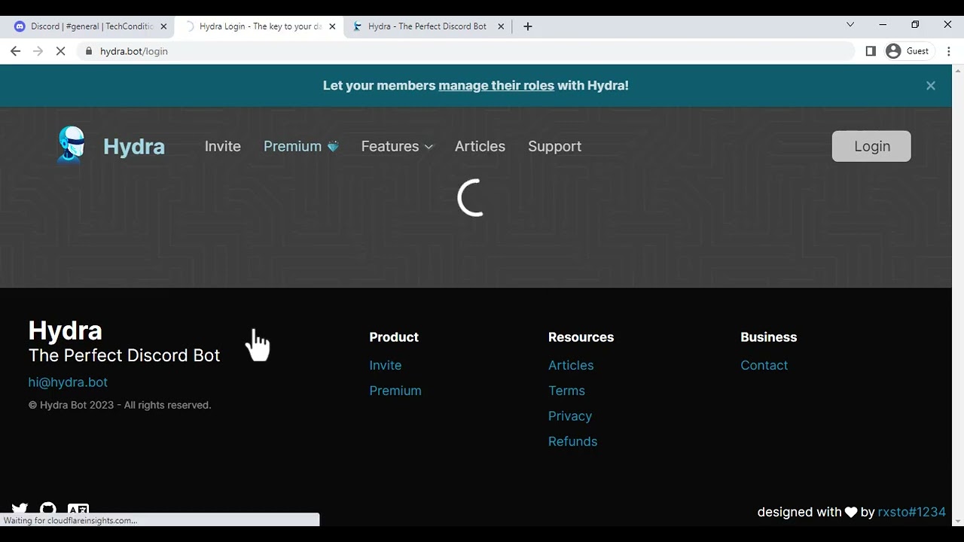Open Articles in the top navigation
This screenshot has width=964, height=542.
[480, 147]
